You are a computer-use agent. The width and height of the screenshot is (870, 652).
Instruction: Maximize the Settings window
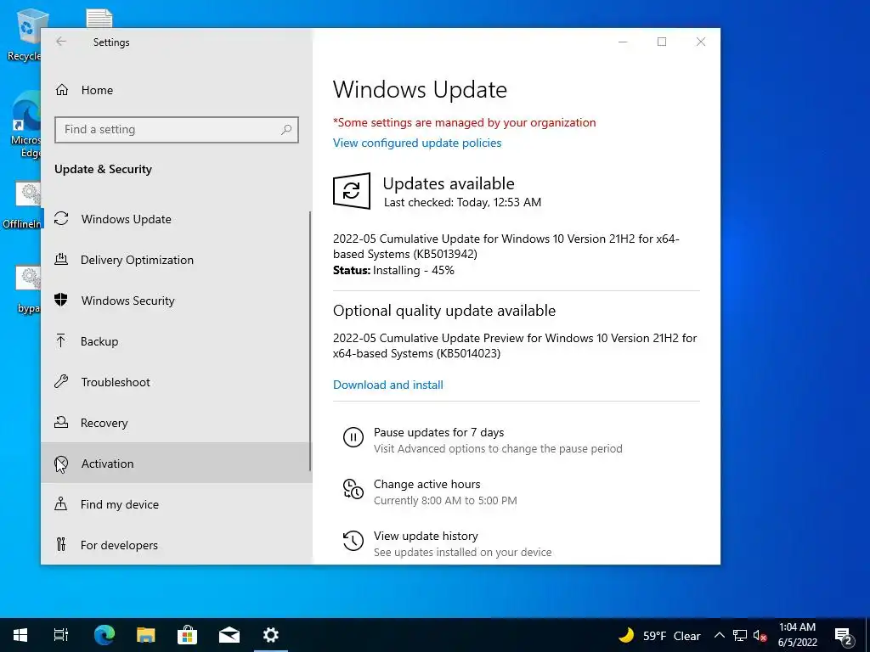click(x=662, y=42)
